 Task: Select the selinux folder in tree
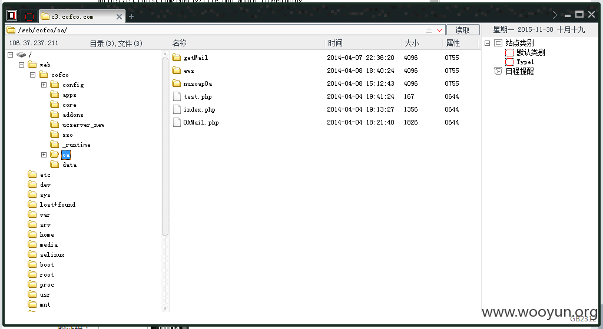pos(46,254)
